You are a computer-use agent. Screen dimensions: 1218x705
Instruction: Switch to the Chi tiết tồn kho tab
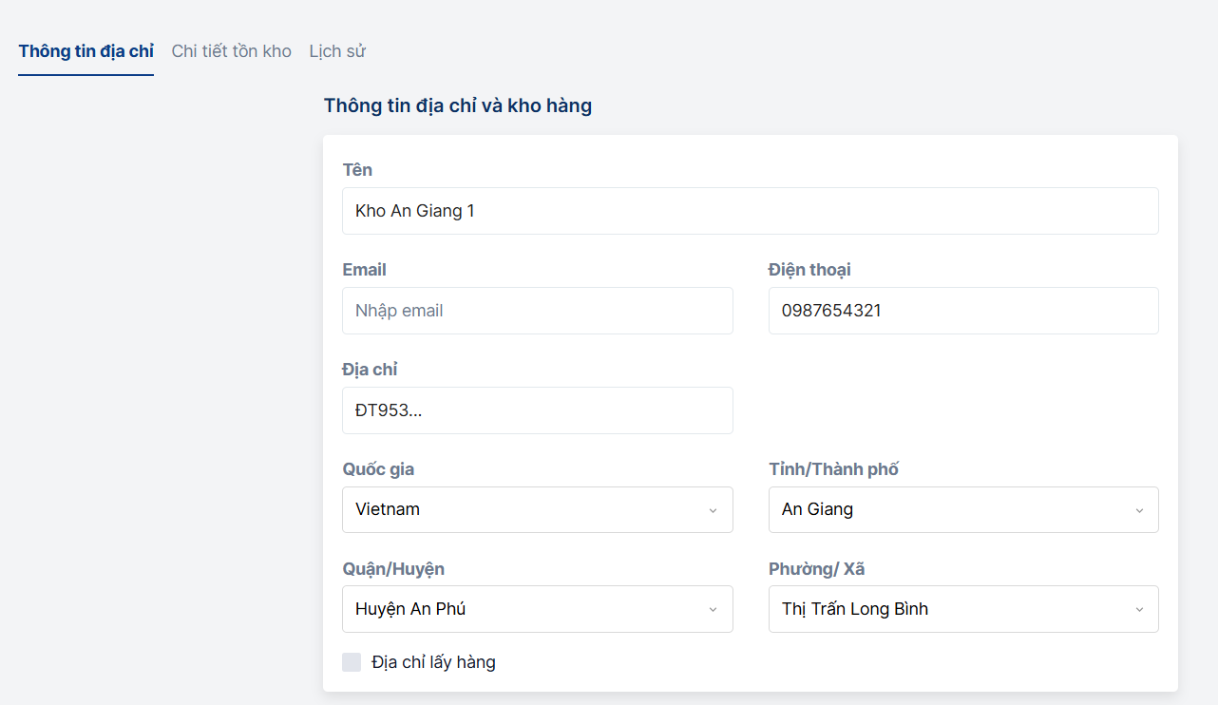[x=231, y=51]
